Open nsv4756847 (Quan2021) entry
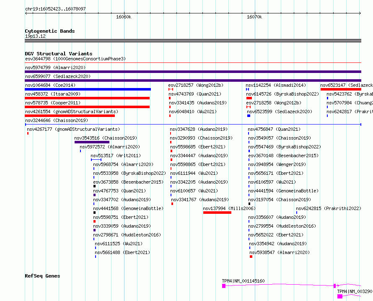 pyautogui.click(x=274, y=129)
